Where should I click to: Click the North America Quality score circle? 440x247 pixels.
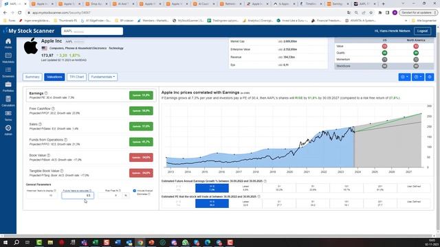click(416, 53)
